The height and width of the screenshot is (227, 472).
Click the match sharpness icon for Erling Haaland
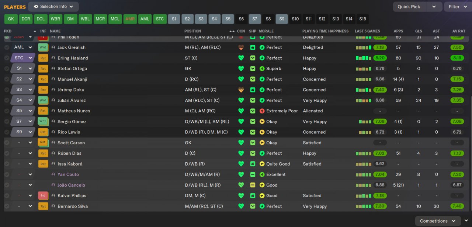pos(253,58)
